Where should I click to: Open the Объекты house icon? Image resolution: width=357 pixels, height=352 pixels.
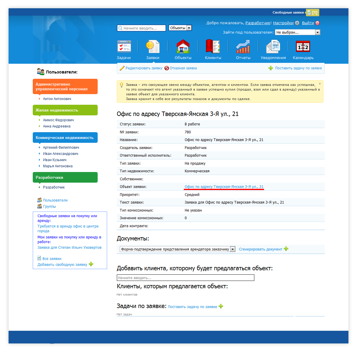[x=183, y=47]
